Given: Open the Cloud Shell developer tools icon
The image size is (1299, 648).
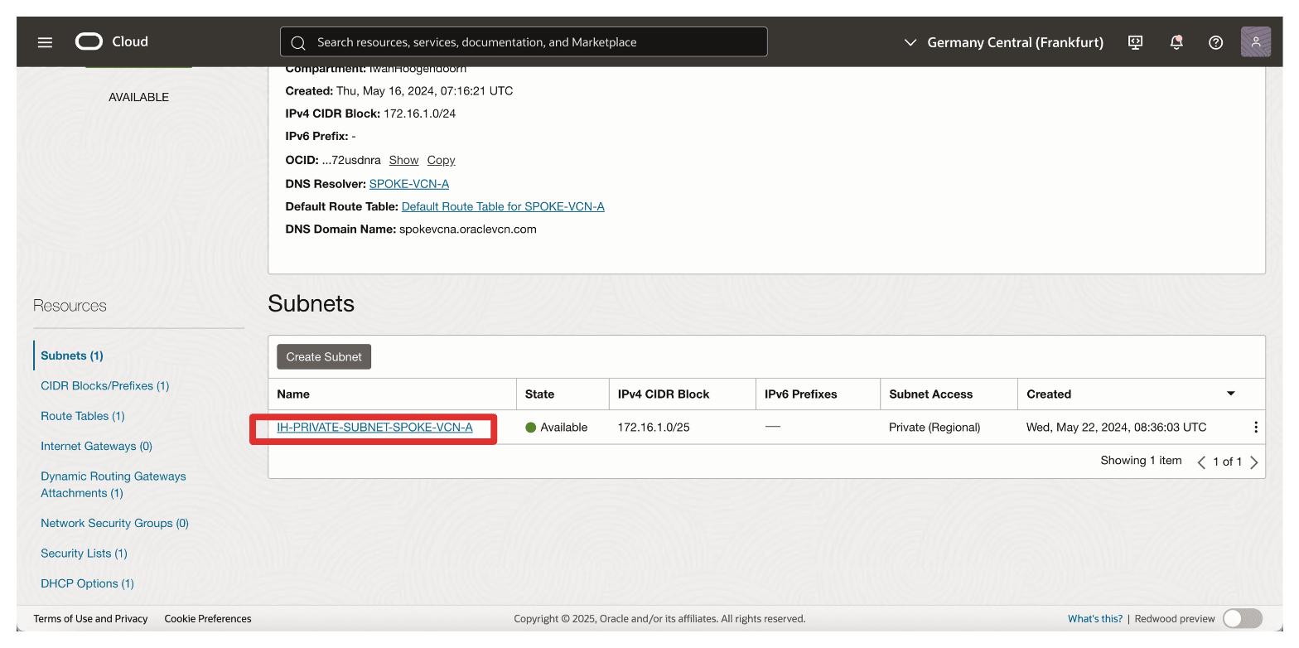Looking at the screenshot, I should point(1136,42).
